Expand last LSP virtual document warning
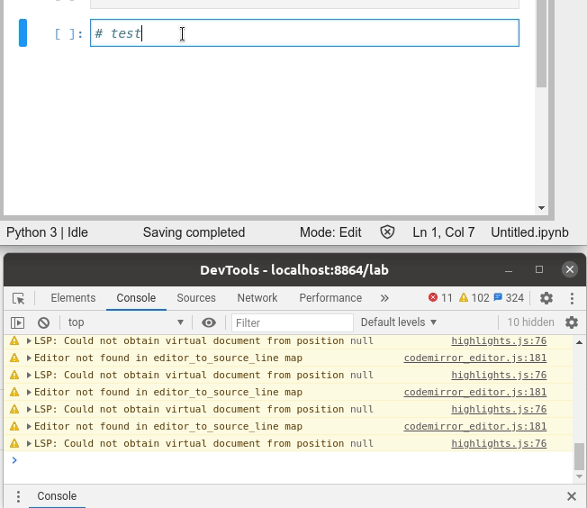This screenshot has height=508, width=587. point(29,443)
